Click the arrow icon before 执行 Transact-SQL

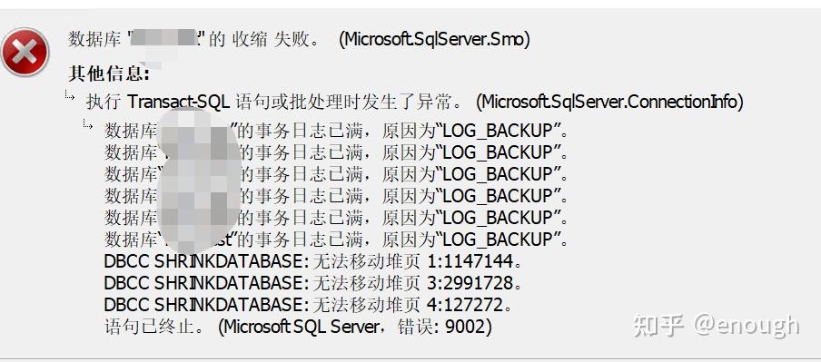(x=70, y=96)
